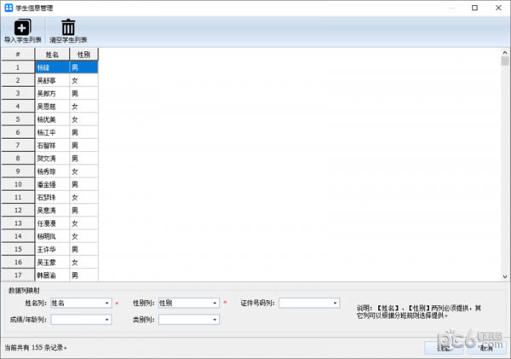511x359 pixels.
Task: Click the gender cell in row 10
Action: [83, 184]
